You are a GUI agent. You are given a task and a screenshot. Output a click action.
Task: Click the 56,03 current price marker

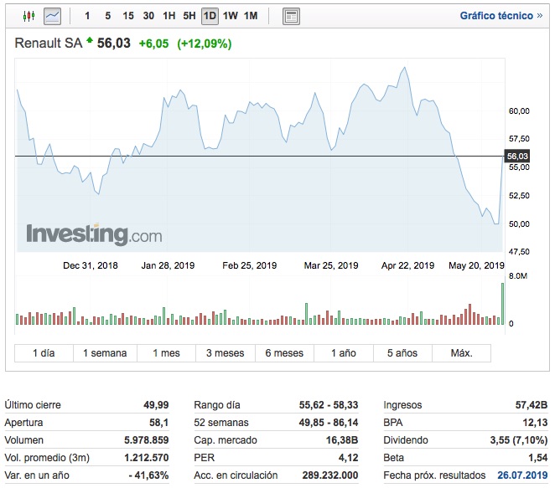(517, 157)
